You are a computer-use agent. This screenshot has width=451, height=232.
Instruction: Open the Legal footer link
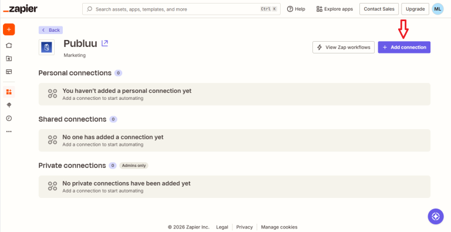222,227
